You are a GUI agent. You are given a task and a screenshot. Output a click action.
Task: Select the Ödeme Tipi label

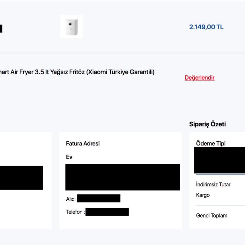(211, 144)
